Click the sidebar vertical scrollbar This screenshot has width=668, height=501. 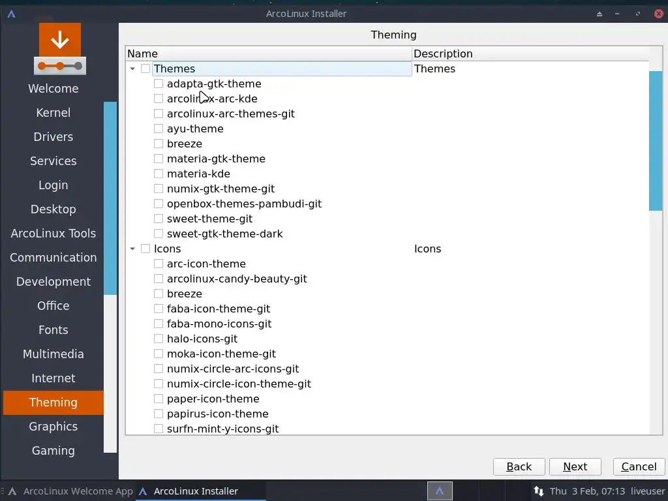point(110,198)
